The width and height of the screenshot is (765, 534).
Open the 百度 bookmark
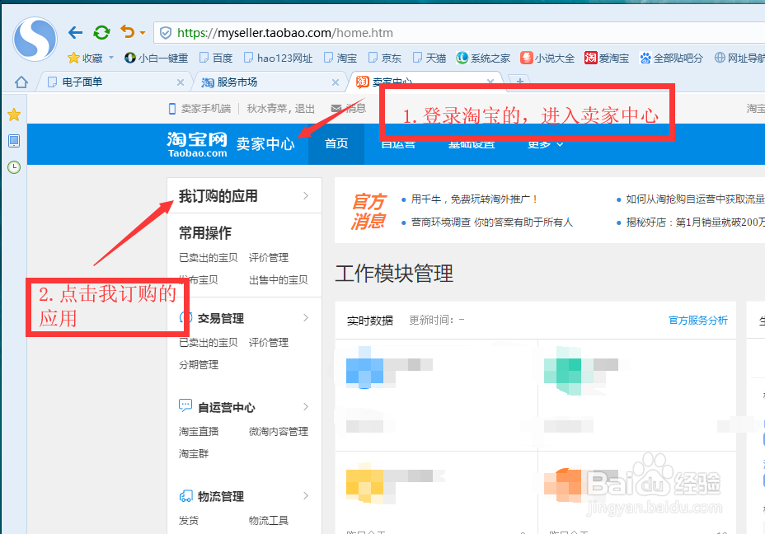(216, 58)
